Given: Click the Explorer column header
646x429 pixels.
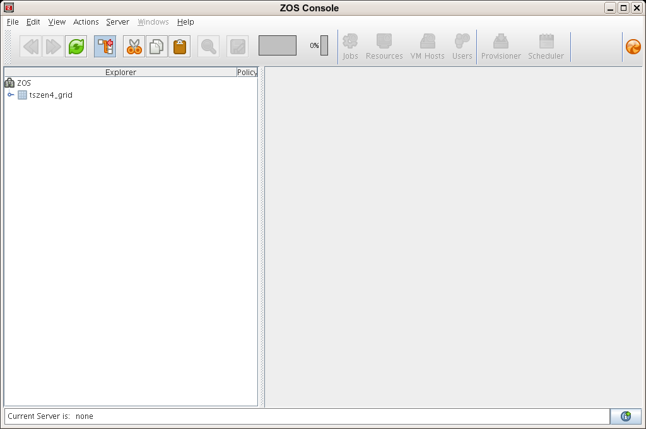Looking at the screenshot, I should pos(120,73).
